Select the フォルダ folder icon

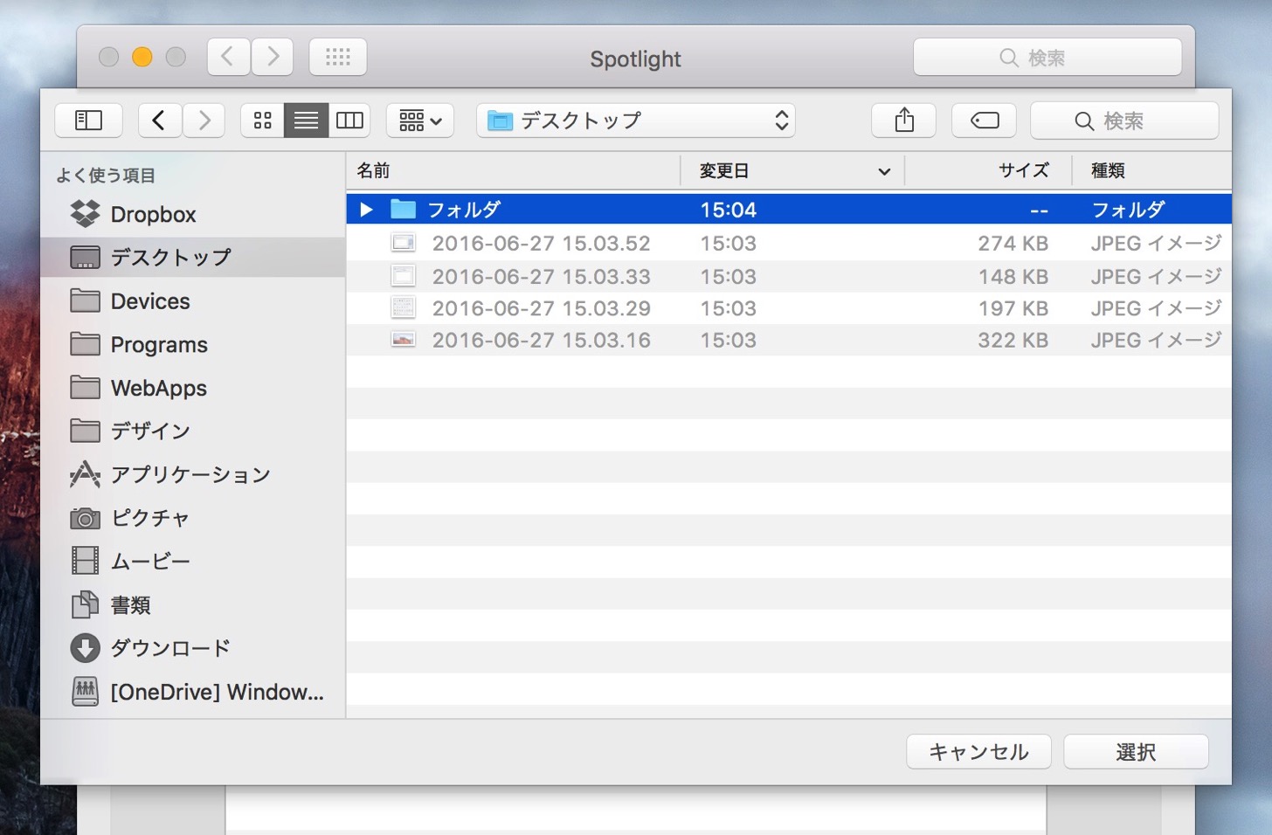coord(403,209)
